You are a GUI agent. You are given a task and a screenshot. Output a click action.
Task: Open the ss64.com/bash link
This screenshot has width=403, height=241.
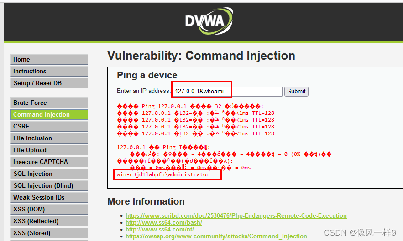[164, 223]
